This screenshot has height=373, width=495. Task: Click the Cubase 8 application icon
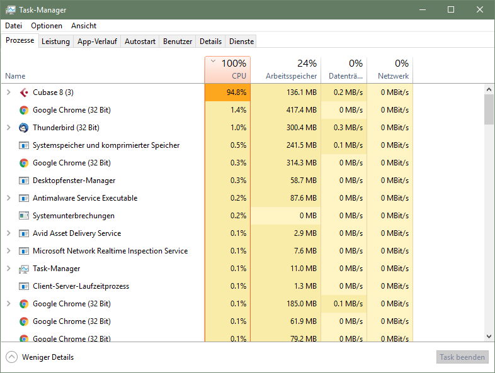click(24, 92)
